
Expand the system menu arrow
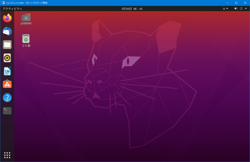(x=246, y=8)
